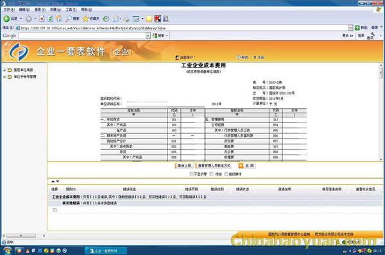Click the Print icon in toolbar
Viewport: 385px width, 255px height.
[126, 19]
